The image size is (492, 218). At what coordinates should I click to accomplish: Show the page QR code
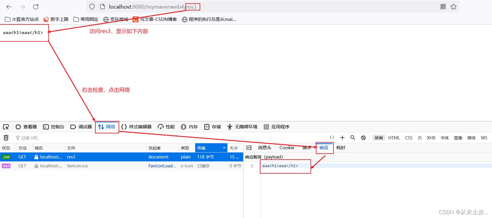pyautogui.click(x=443, y=7)
